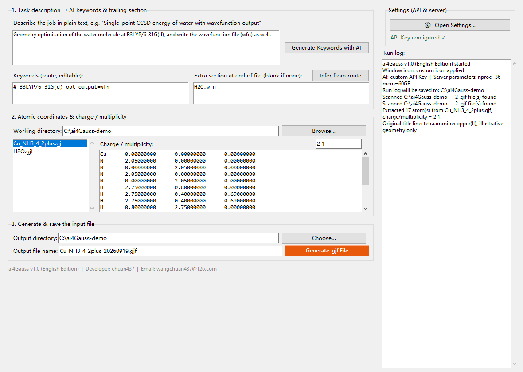Click run log line 'Original title line: tetraamminecopper(II)'

pyautogui.click(x=443, y=127)
